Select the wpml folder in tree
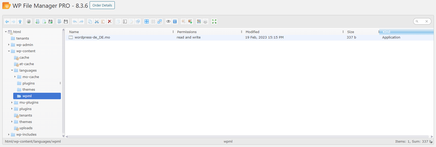This screenshot has height=147, width=436. click(37, 96)
